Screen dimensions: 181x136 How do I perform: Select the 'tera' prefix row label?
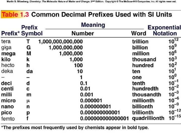click(6, 41)
